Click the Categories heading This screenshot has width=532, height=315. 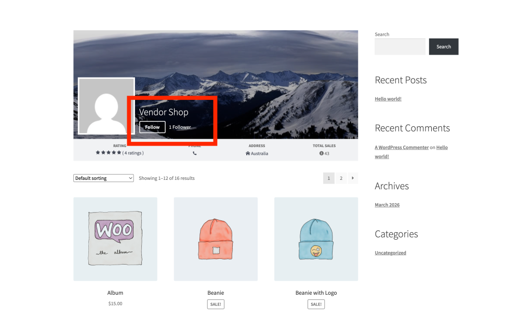396,234
